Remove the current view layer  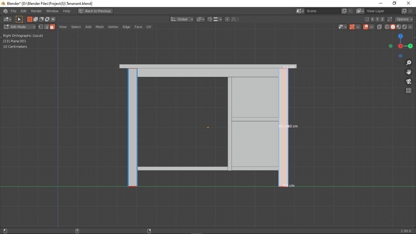[410, 11]
